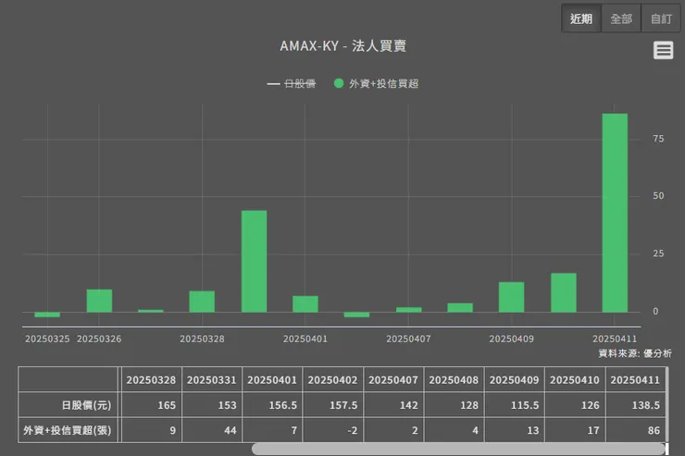Click the 20250326 green bar

pos(99,301)
